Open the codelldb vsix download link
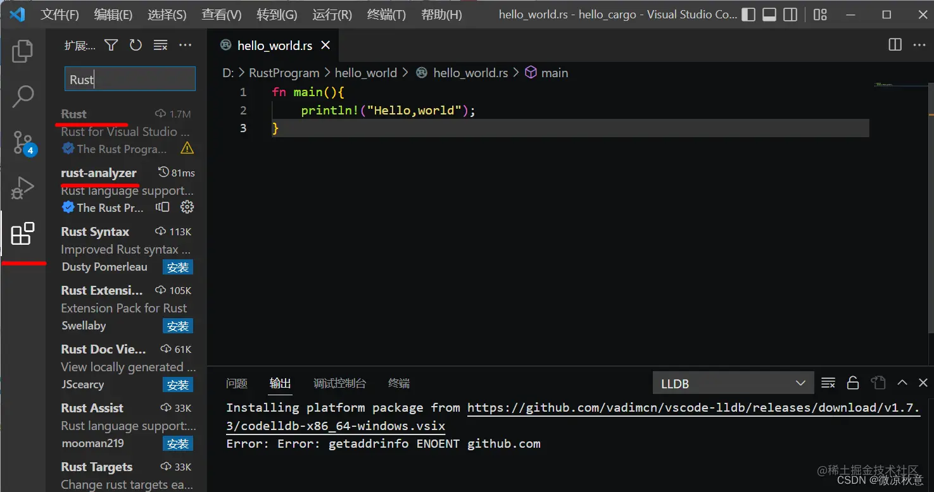 [x=693, y=408]
